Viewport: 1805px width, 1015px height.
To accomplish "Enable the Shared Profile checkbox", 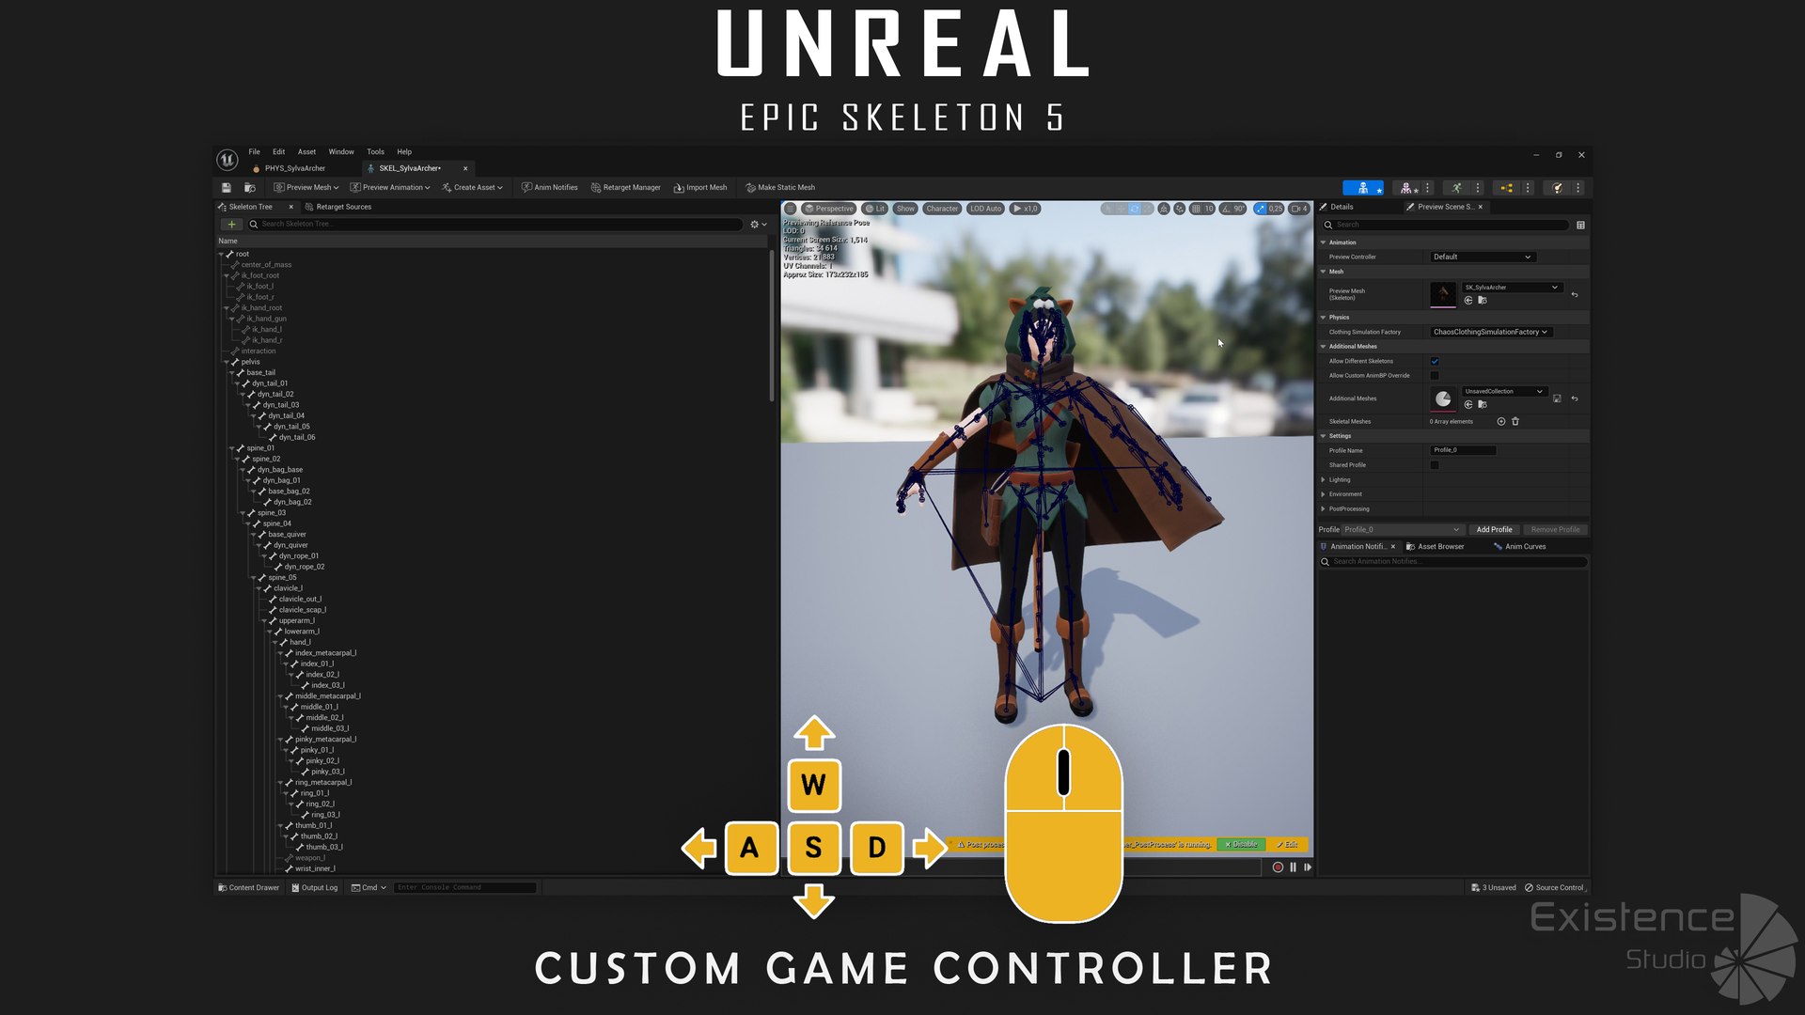I will 1435,465.
